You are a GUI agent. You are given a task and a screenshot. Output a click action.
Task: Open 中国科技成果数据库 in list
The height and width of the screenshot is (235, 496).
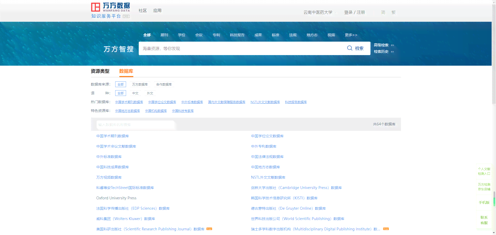coord(113,167)
